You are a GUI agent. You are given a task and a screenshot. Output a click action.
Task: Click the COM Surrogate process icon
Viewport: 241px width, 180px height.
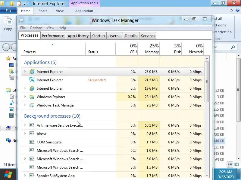tap(32, 142)
